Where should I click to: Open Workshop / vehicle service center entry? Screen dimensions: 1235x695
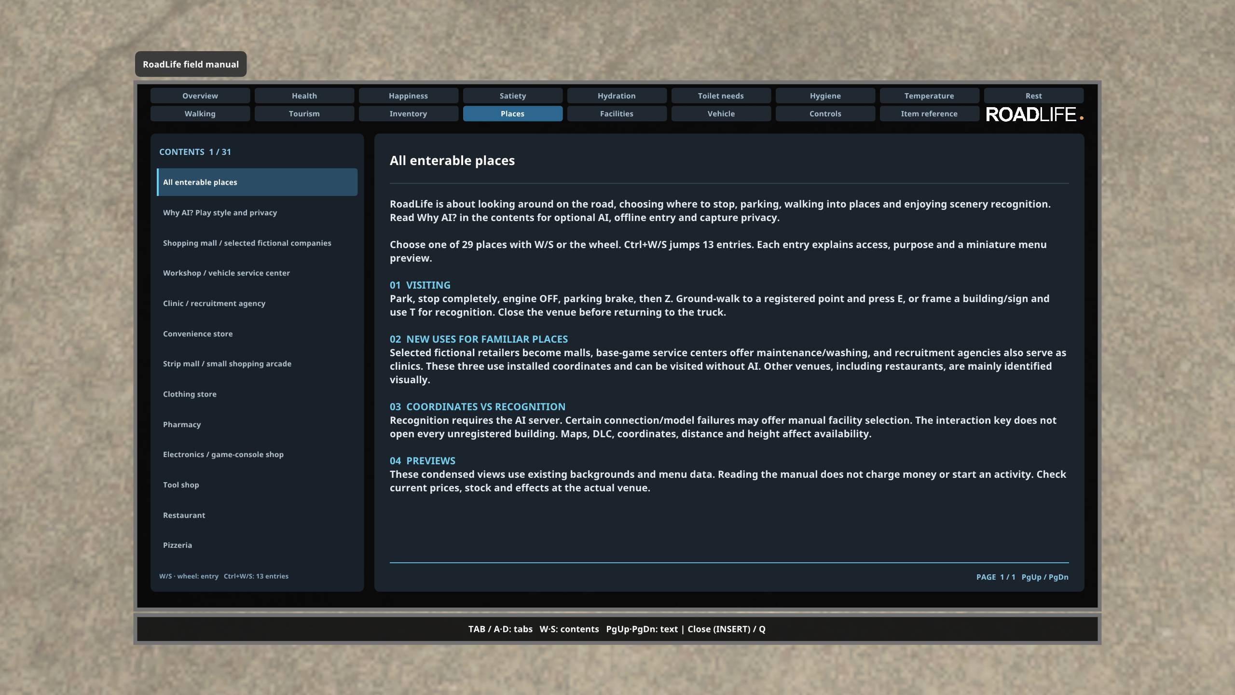(257, 273)
